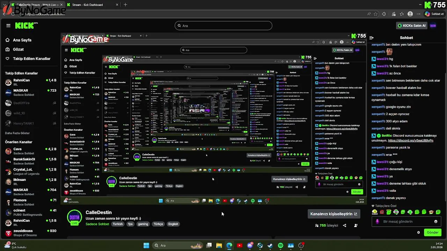Click the CalleDestin LIVE avatar below the stream
Screen dimensions: 447x251
pos(74,218)
